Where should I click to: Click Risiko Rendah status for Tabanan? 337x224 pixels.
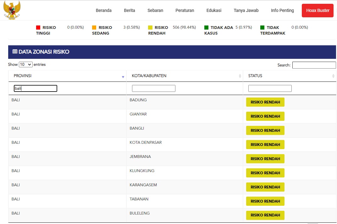[265, 201]
